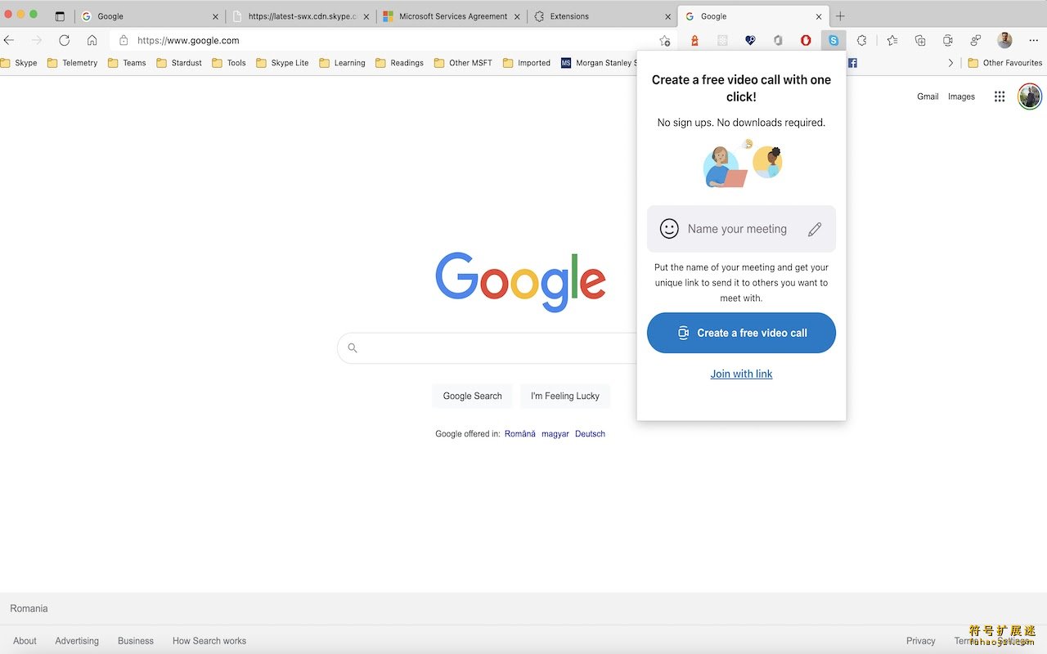Viewport: 1047px width, 654px height.
Task: Click the blue heart extension icon
Action: (x=750, y=40)
